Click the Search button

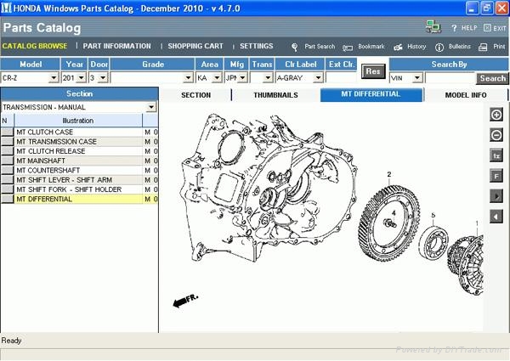tap(492, 78)
